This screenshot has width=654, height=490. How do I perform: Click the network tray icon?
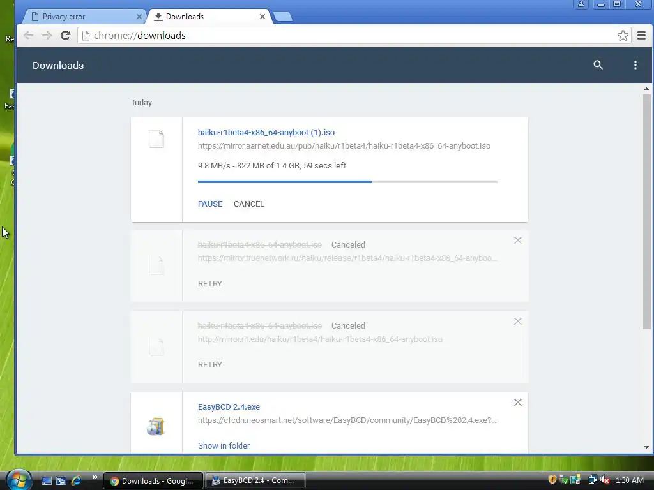pyautogui.click(x=592, y=480)
